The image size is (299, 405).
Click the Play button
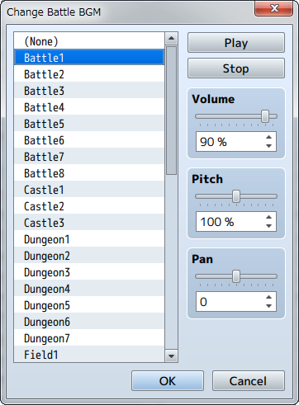[236, 43]
